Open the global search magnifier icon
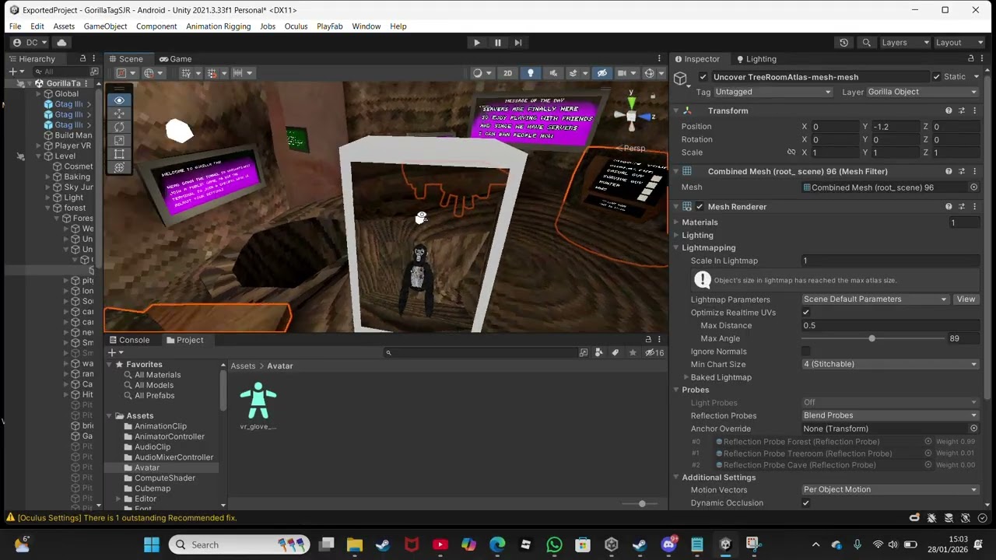The height and width of the screenshot is (560, 996). (x=866, y=42)
